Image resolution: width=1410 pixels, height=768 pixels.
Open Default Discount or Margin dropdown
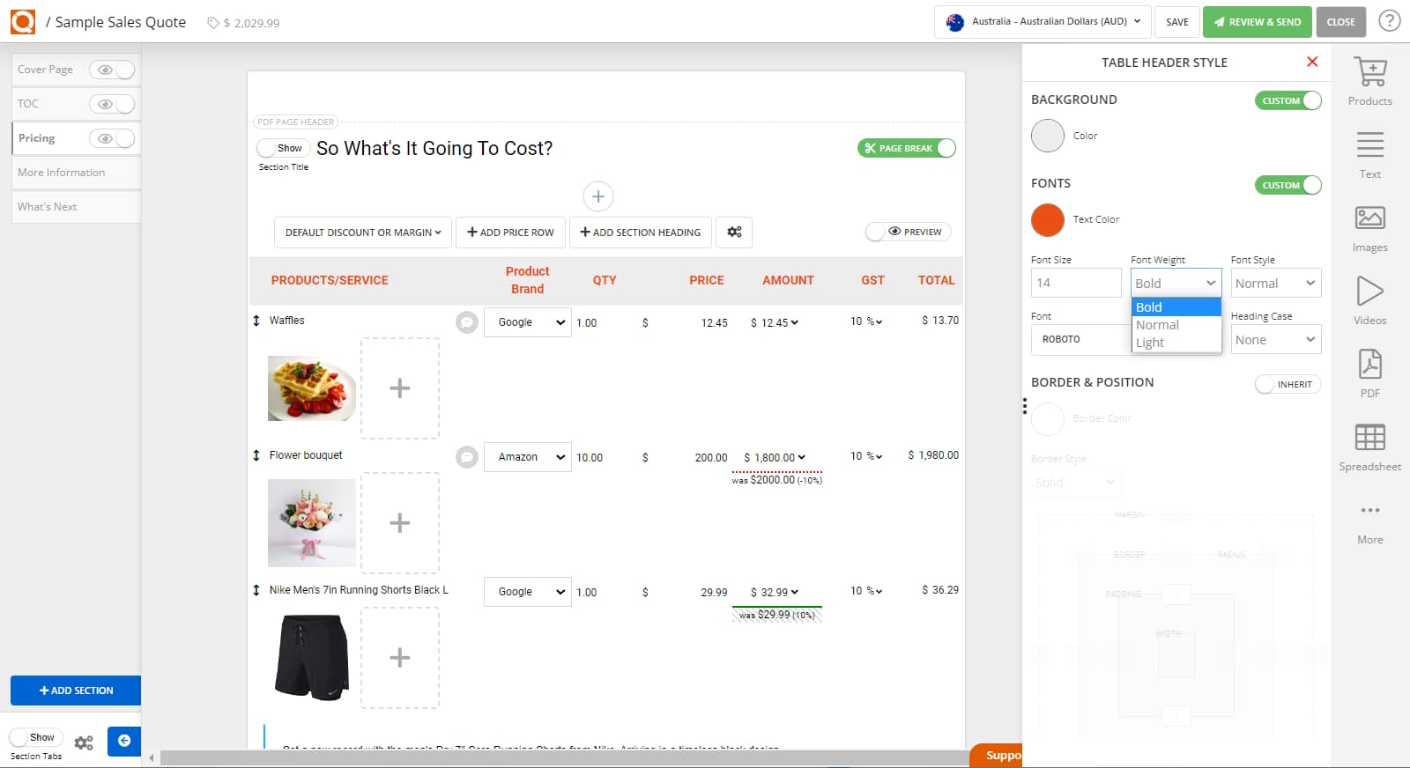[363, 233]
